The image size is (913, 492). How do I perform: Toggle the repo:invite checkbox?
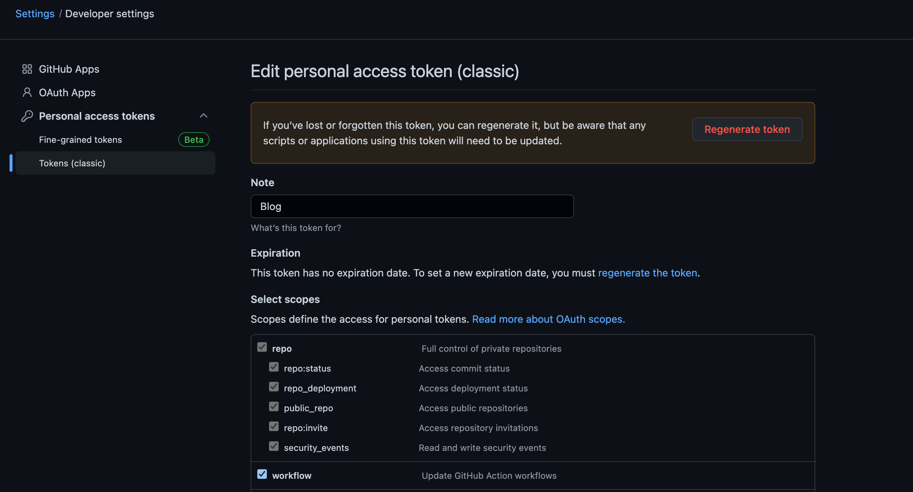[x=274, y=426]
